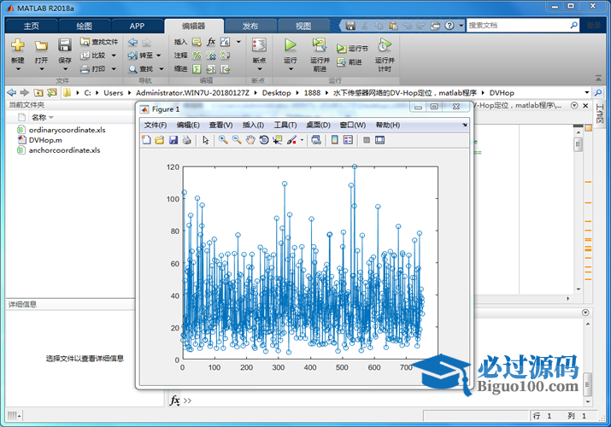Viewport: 611px width, 427px height.
Task: Click the 保存 floppy disk icon
Action: (65, 44)
